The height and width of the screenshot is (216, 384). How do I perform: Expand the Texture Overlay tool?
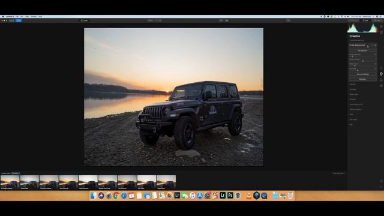355,109
